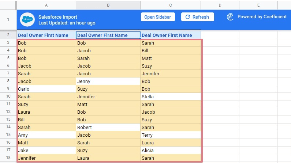This screenshot has height=163, width=291.
Task: Click the cell containing Stella
Action: click(x=170, y=97)
